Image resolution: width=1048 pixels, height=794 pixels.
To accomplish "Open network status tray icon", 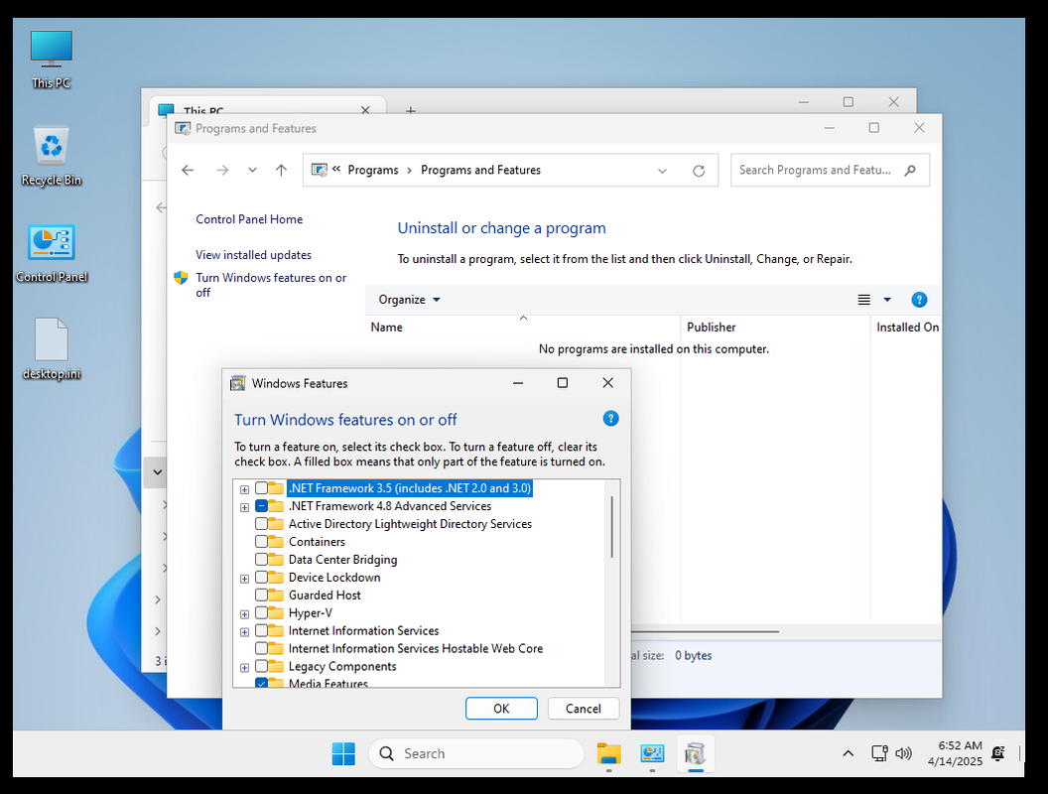I will [x=879, y=754].
